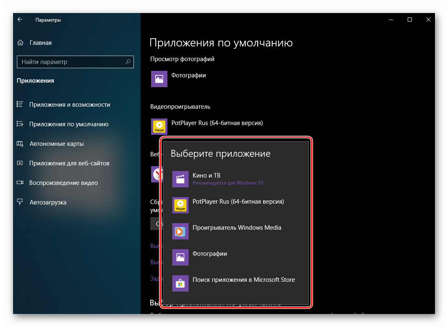Click the back arrow icon
448x327 pixels.
(20, 19)
